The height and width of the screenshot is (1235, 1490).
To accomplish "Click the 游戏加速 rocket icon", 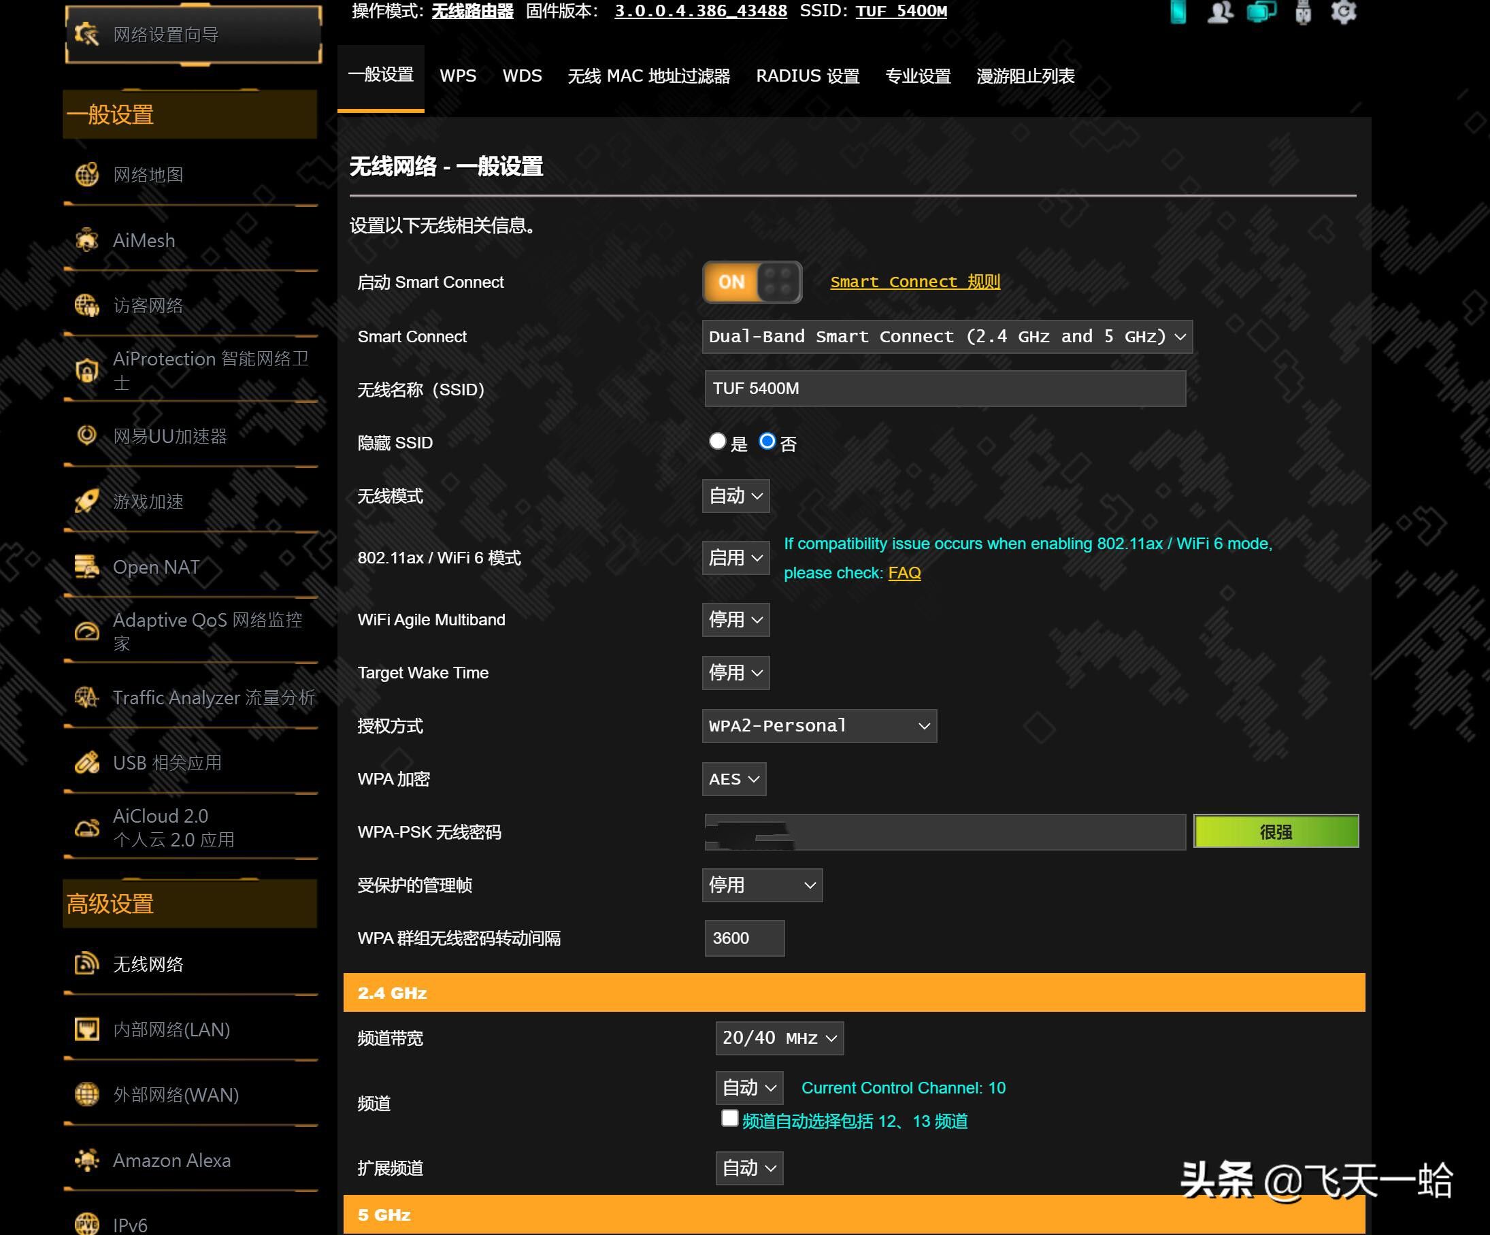I will tap(86, 501).
